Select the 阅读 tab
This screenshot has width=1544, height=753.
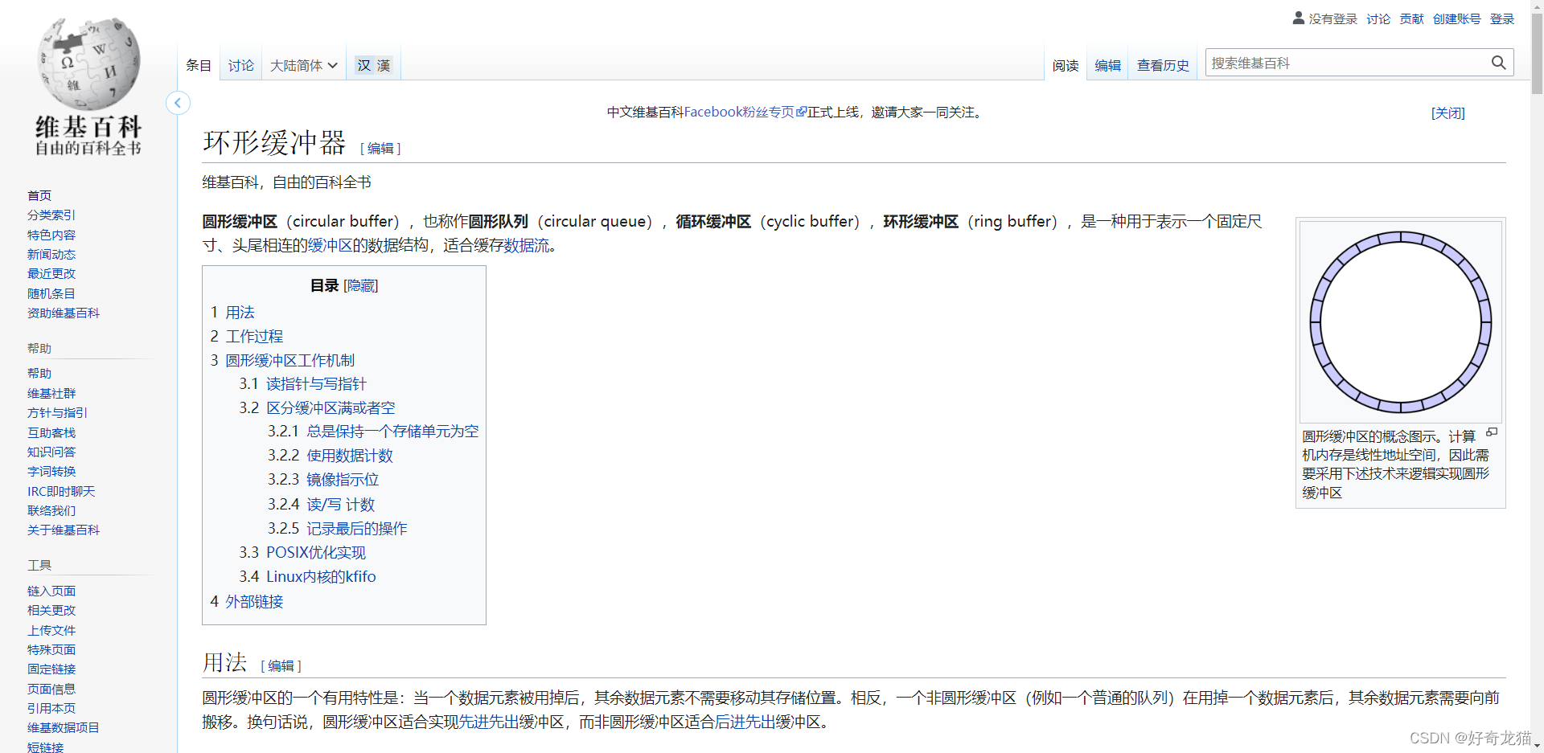click(1066, 65)
